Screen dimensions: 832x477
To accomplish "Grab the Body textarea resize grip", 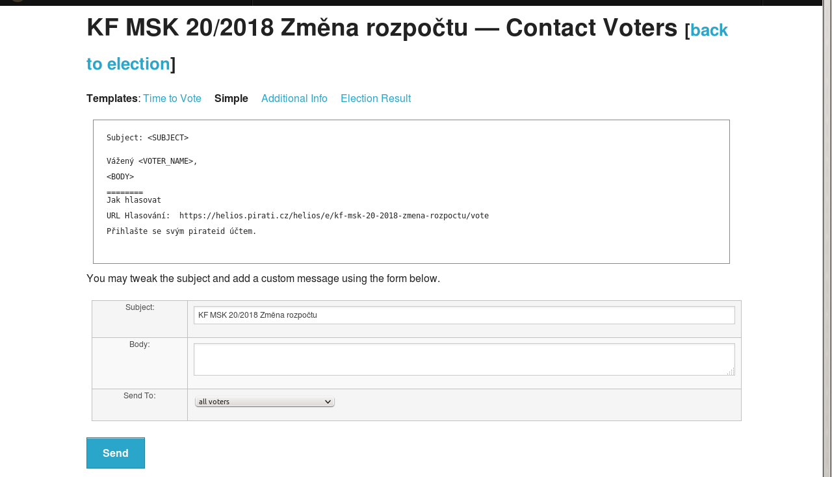I will (x=731, y=371).
